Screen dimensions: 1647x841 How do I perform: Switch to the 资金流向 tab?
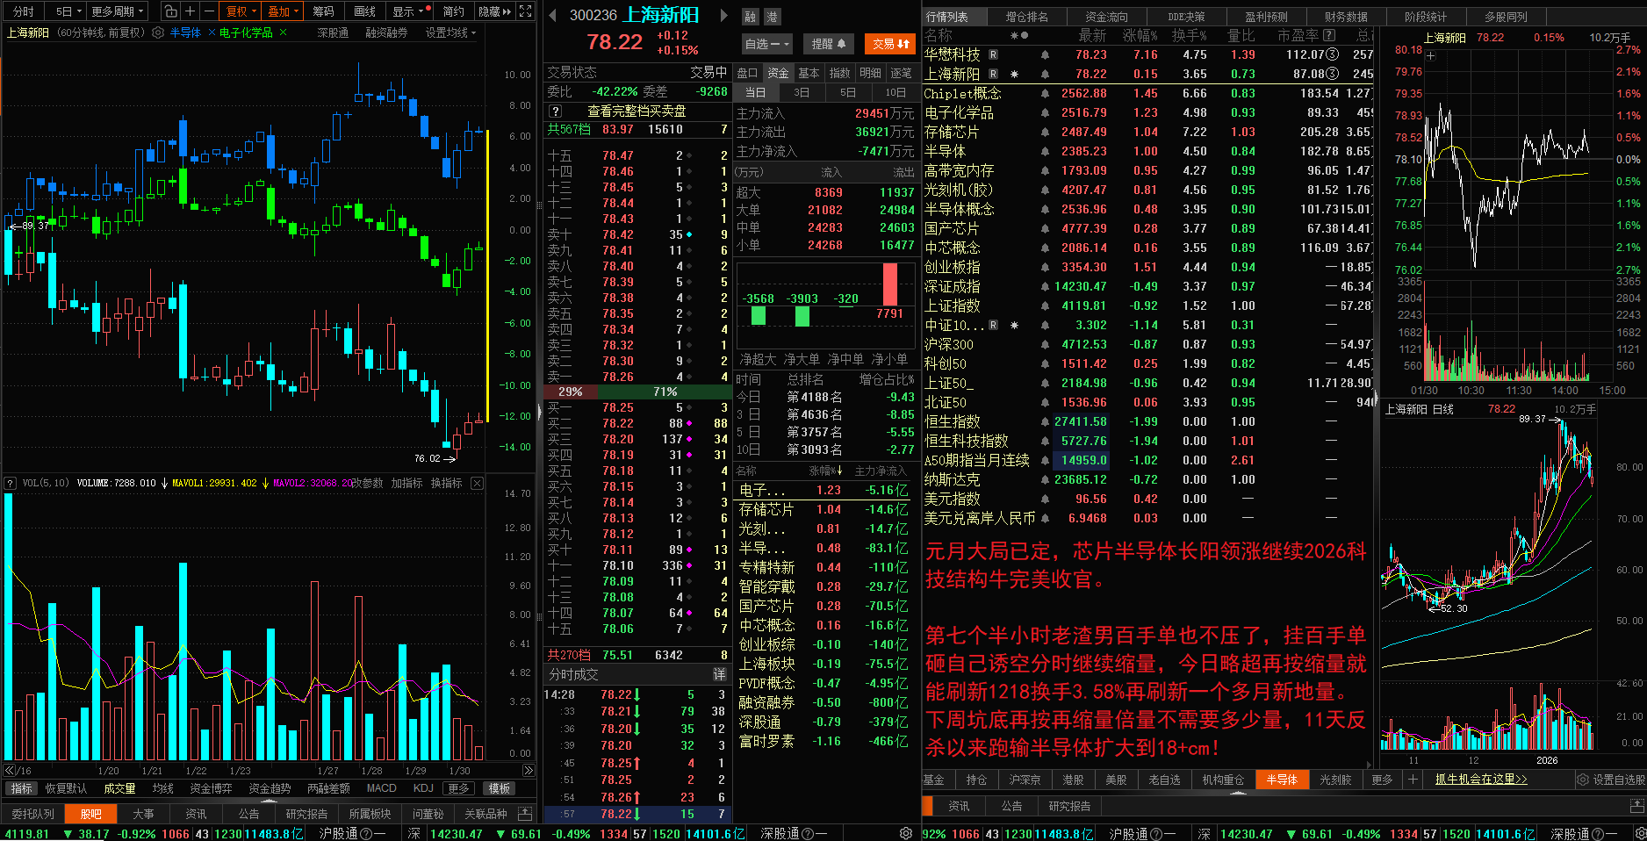pyautogui.click(x=1106, y=17)
